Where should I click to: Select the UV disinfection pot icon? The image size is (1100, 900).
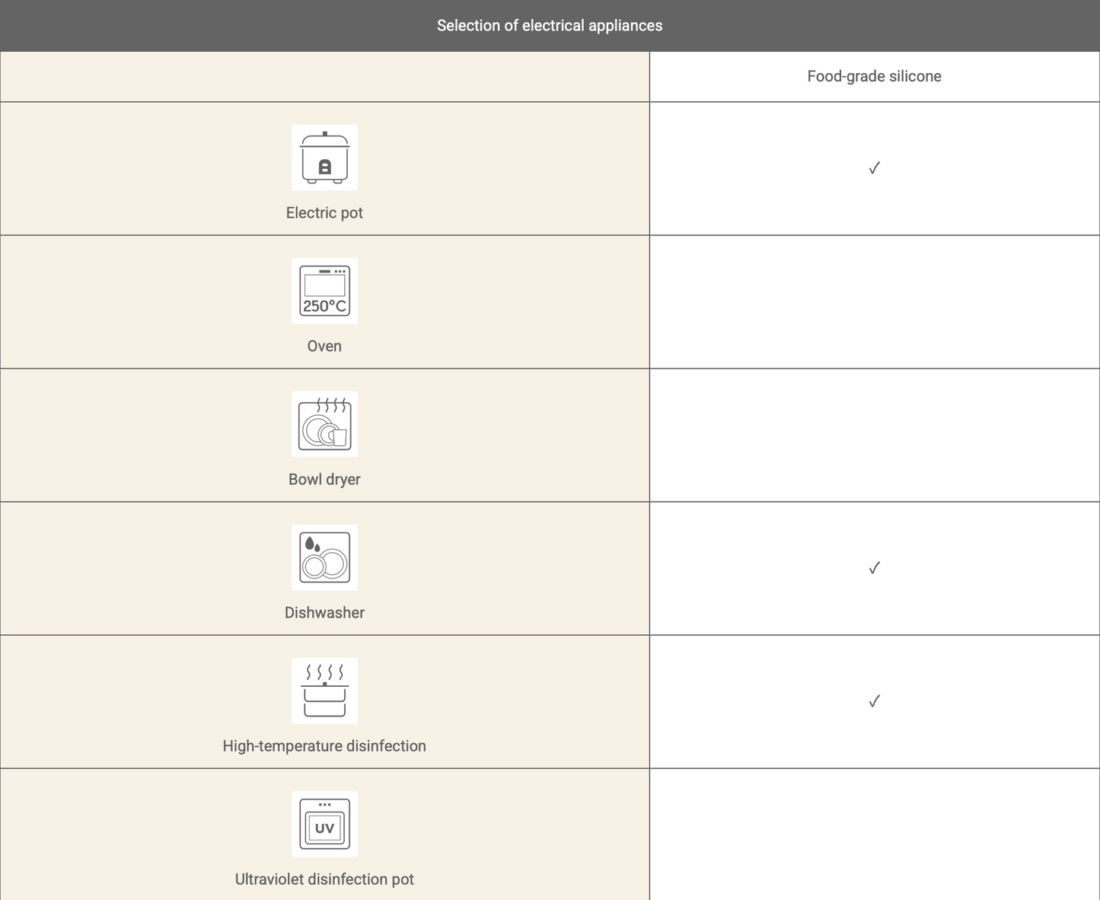point(324,824)
